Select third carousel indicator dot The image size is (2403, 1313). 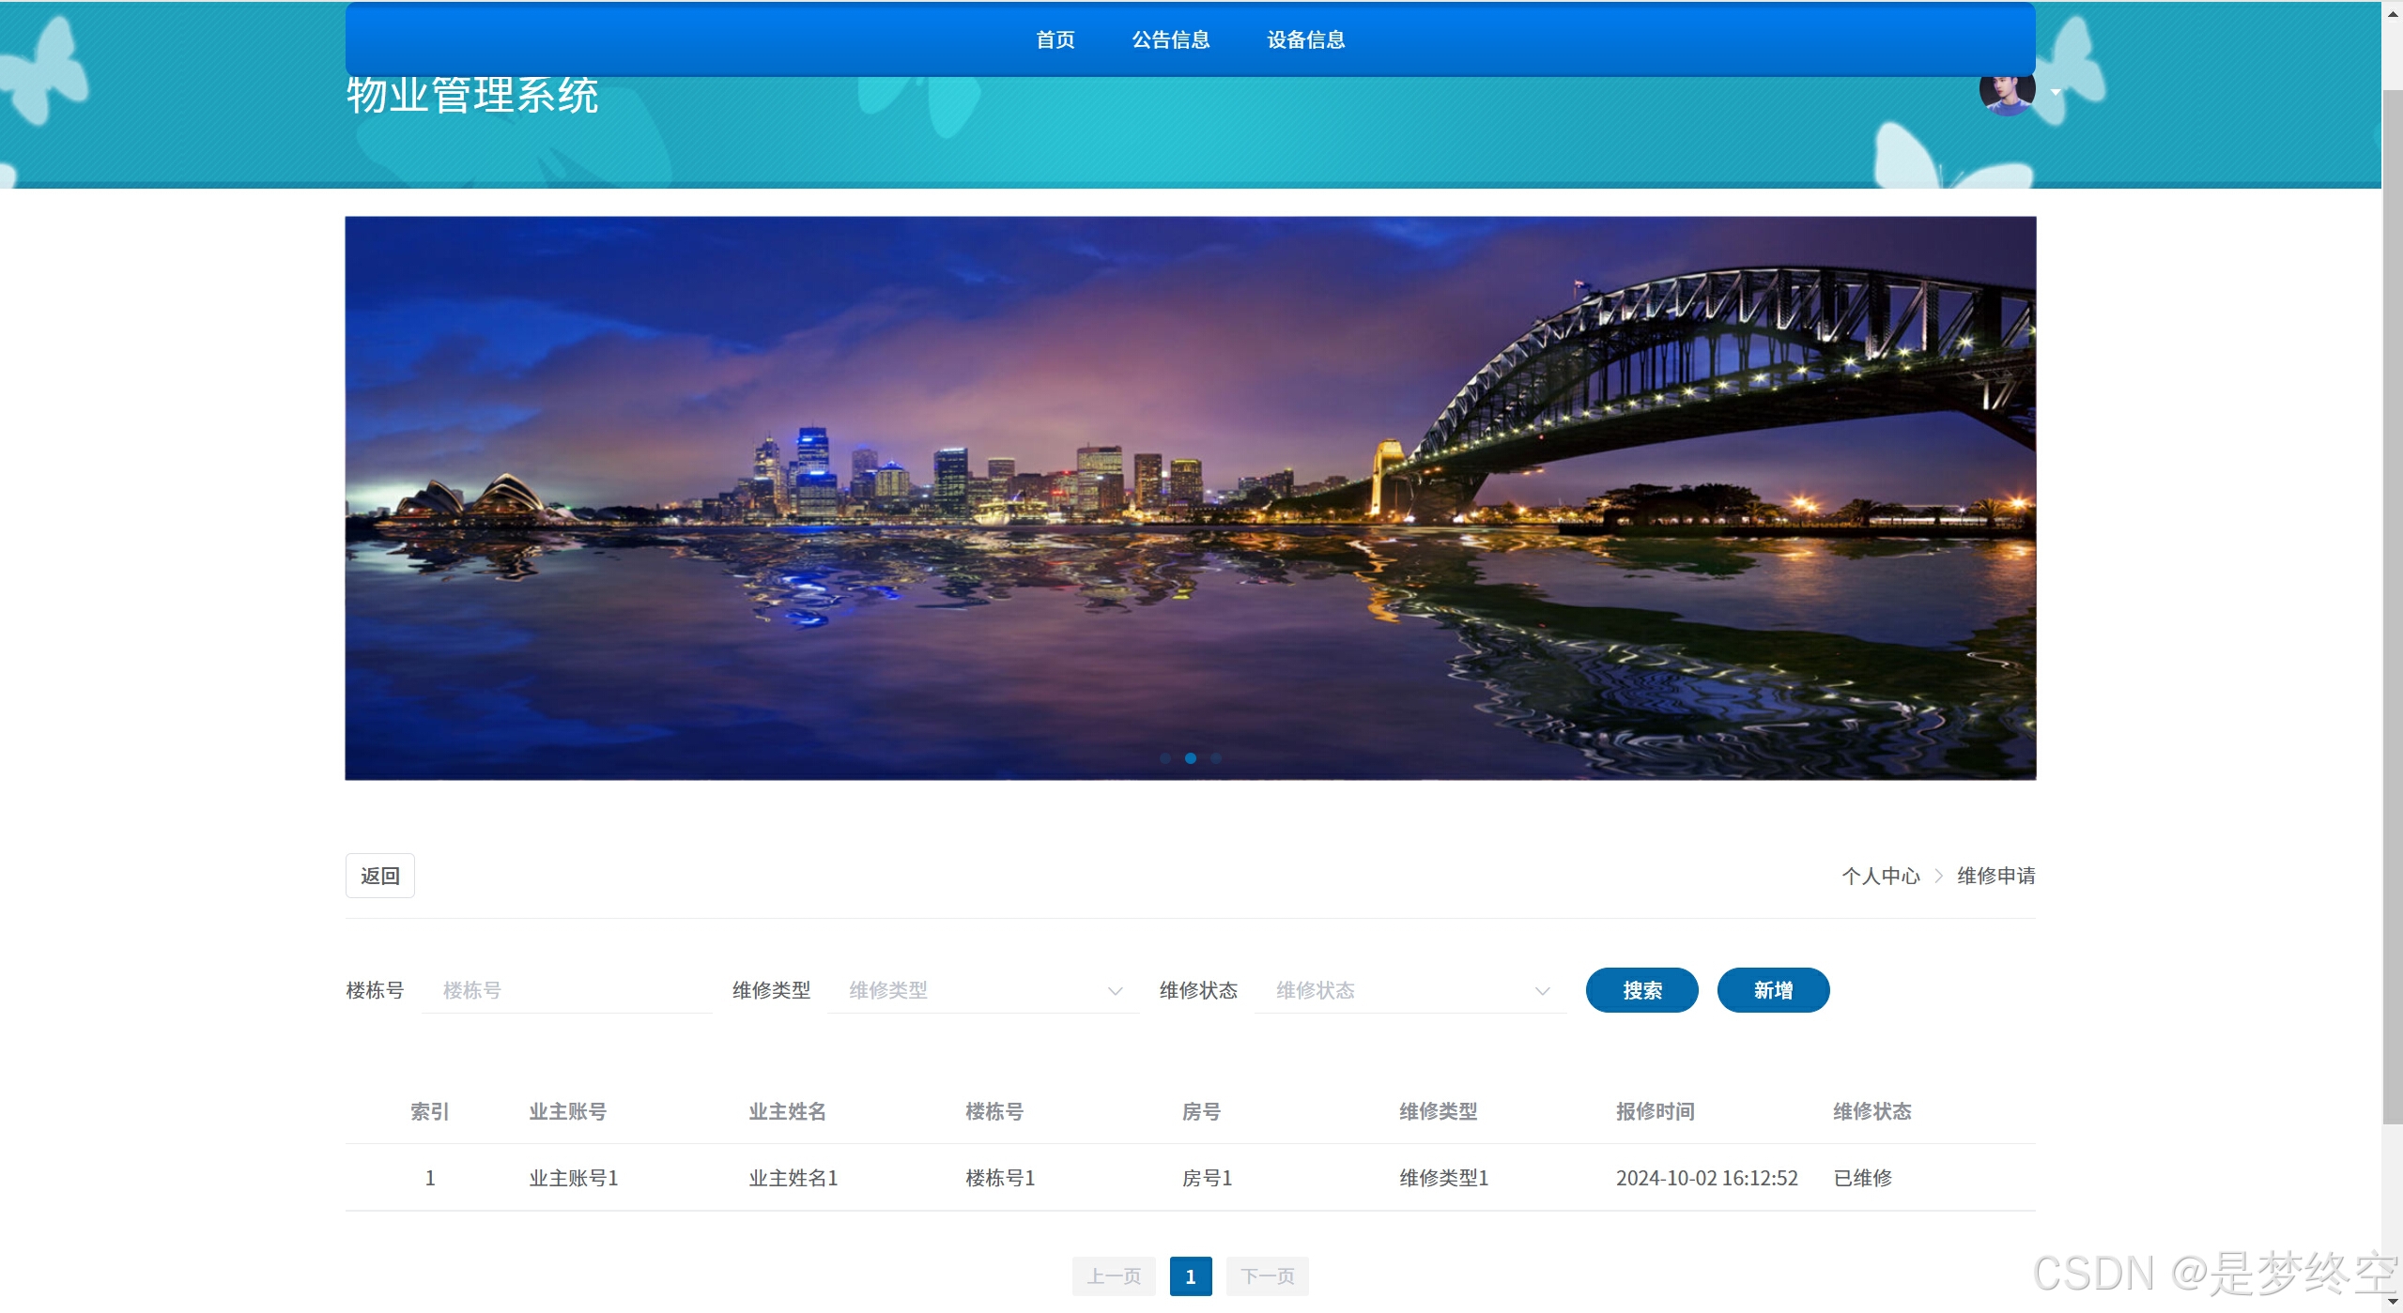1216,758
